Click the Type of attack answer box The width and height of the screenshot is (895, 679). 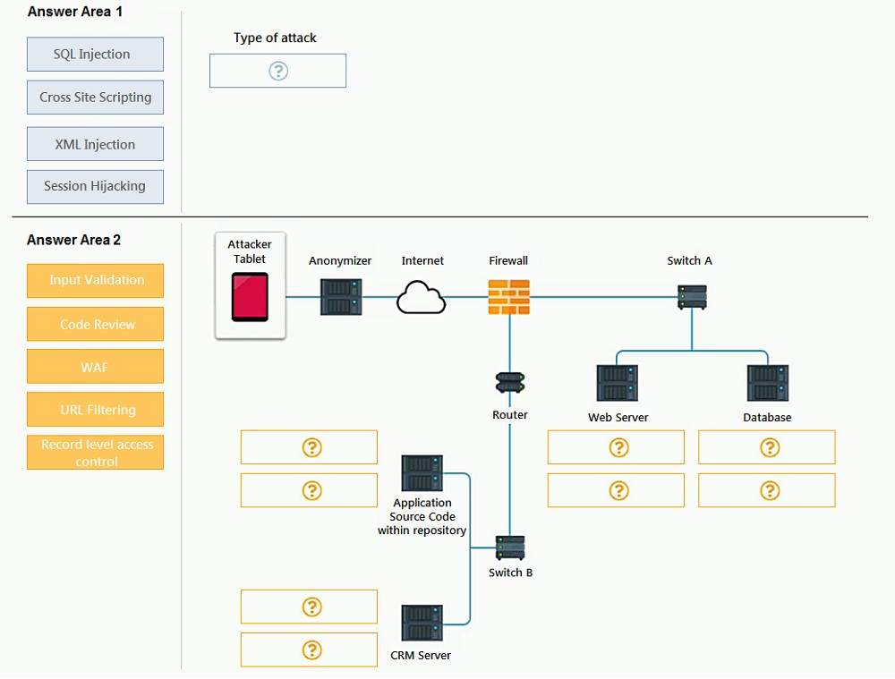[x=278, y=71]
